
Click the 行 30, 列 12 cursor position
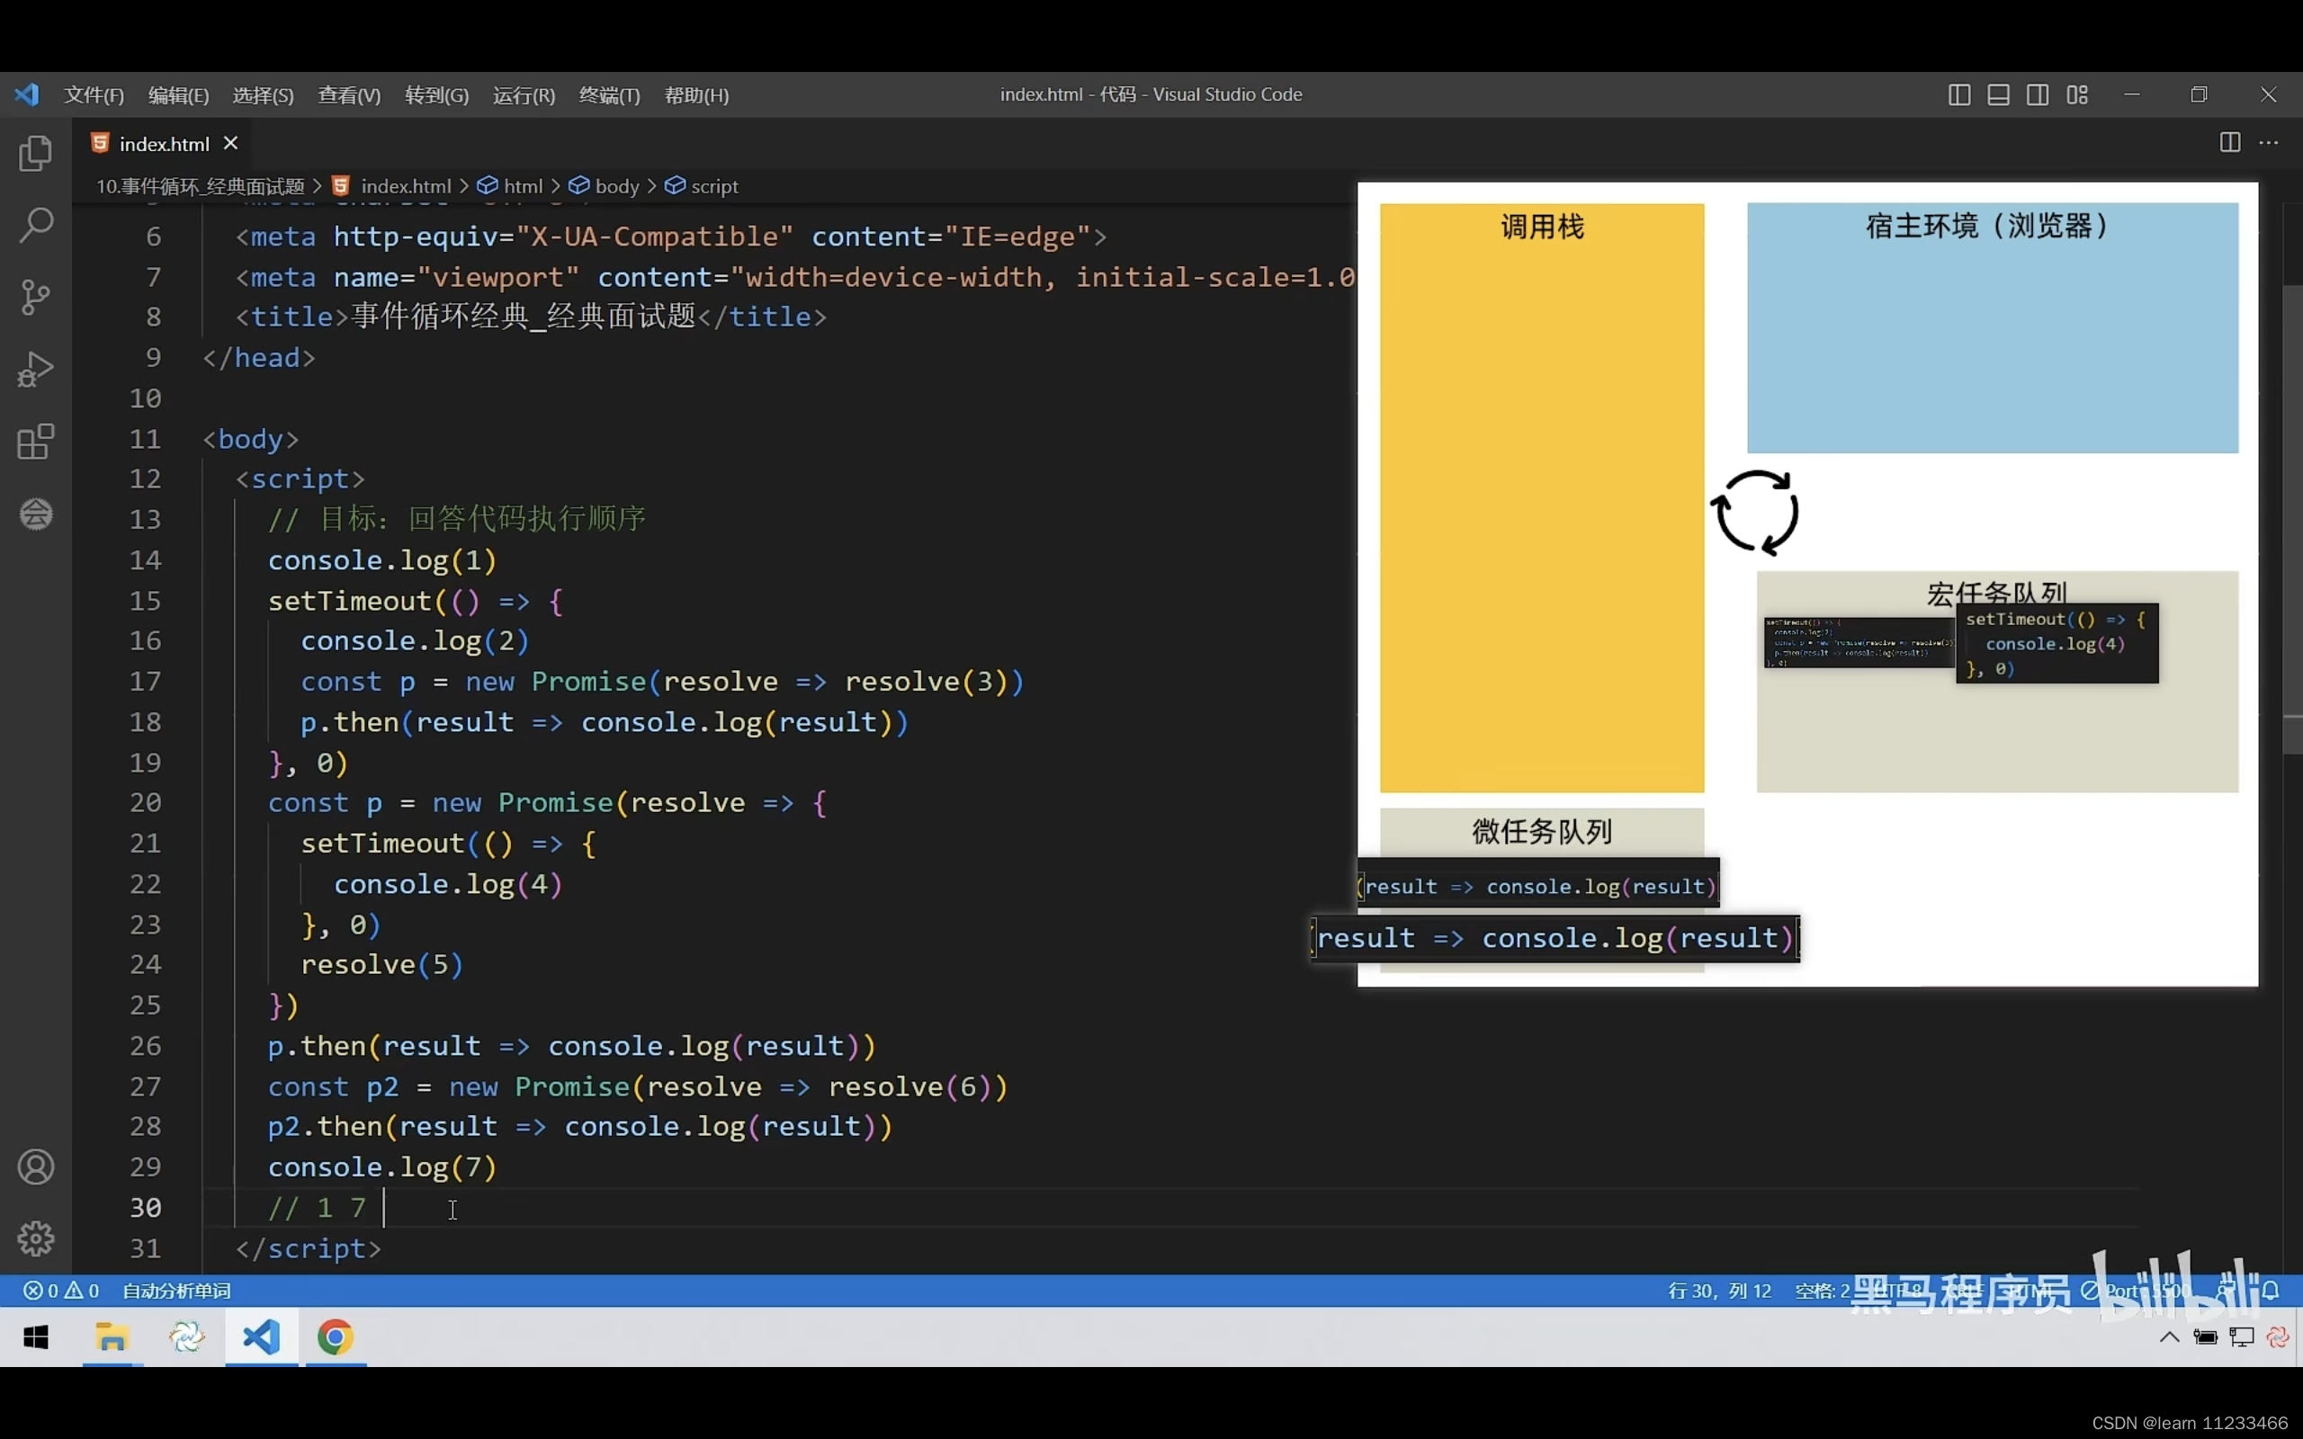coord(1718,1291)
